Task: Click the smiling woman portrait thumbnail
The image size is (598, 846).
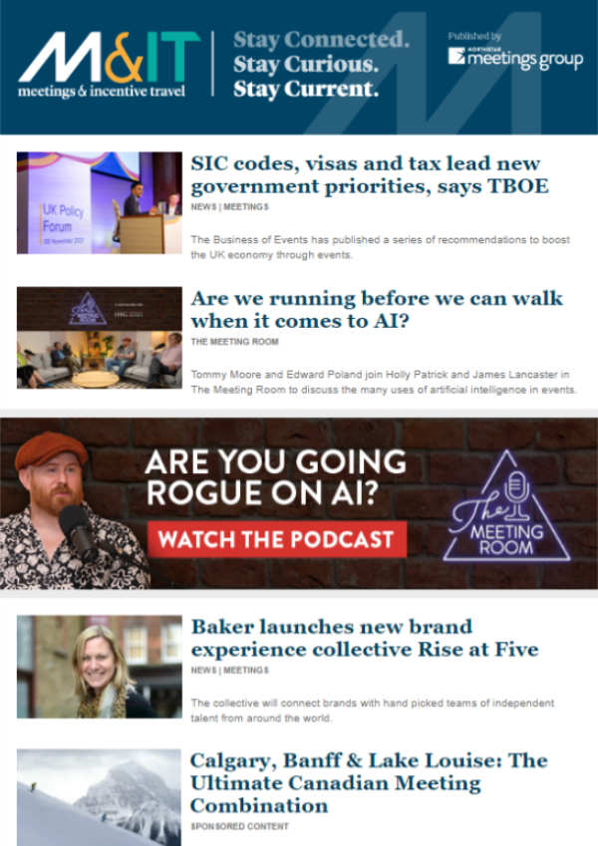Action: click(x=100, y=667)
